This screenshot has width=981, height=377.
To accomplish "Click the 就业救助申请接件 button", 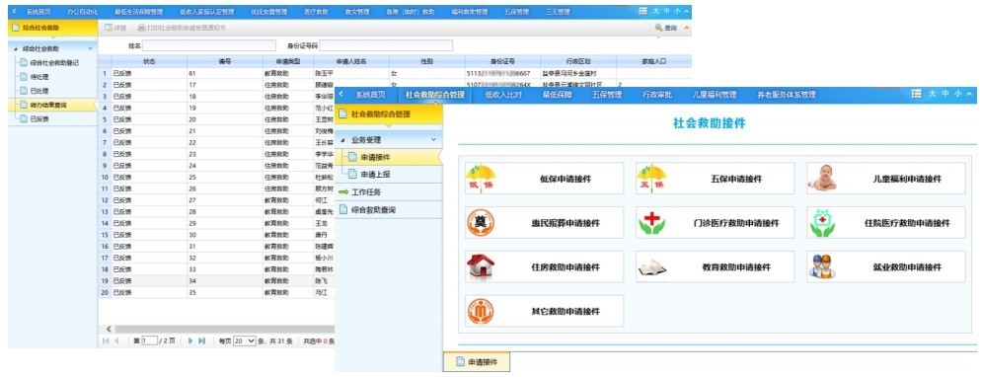I will click(x=886, y=267).
